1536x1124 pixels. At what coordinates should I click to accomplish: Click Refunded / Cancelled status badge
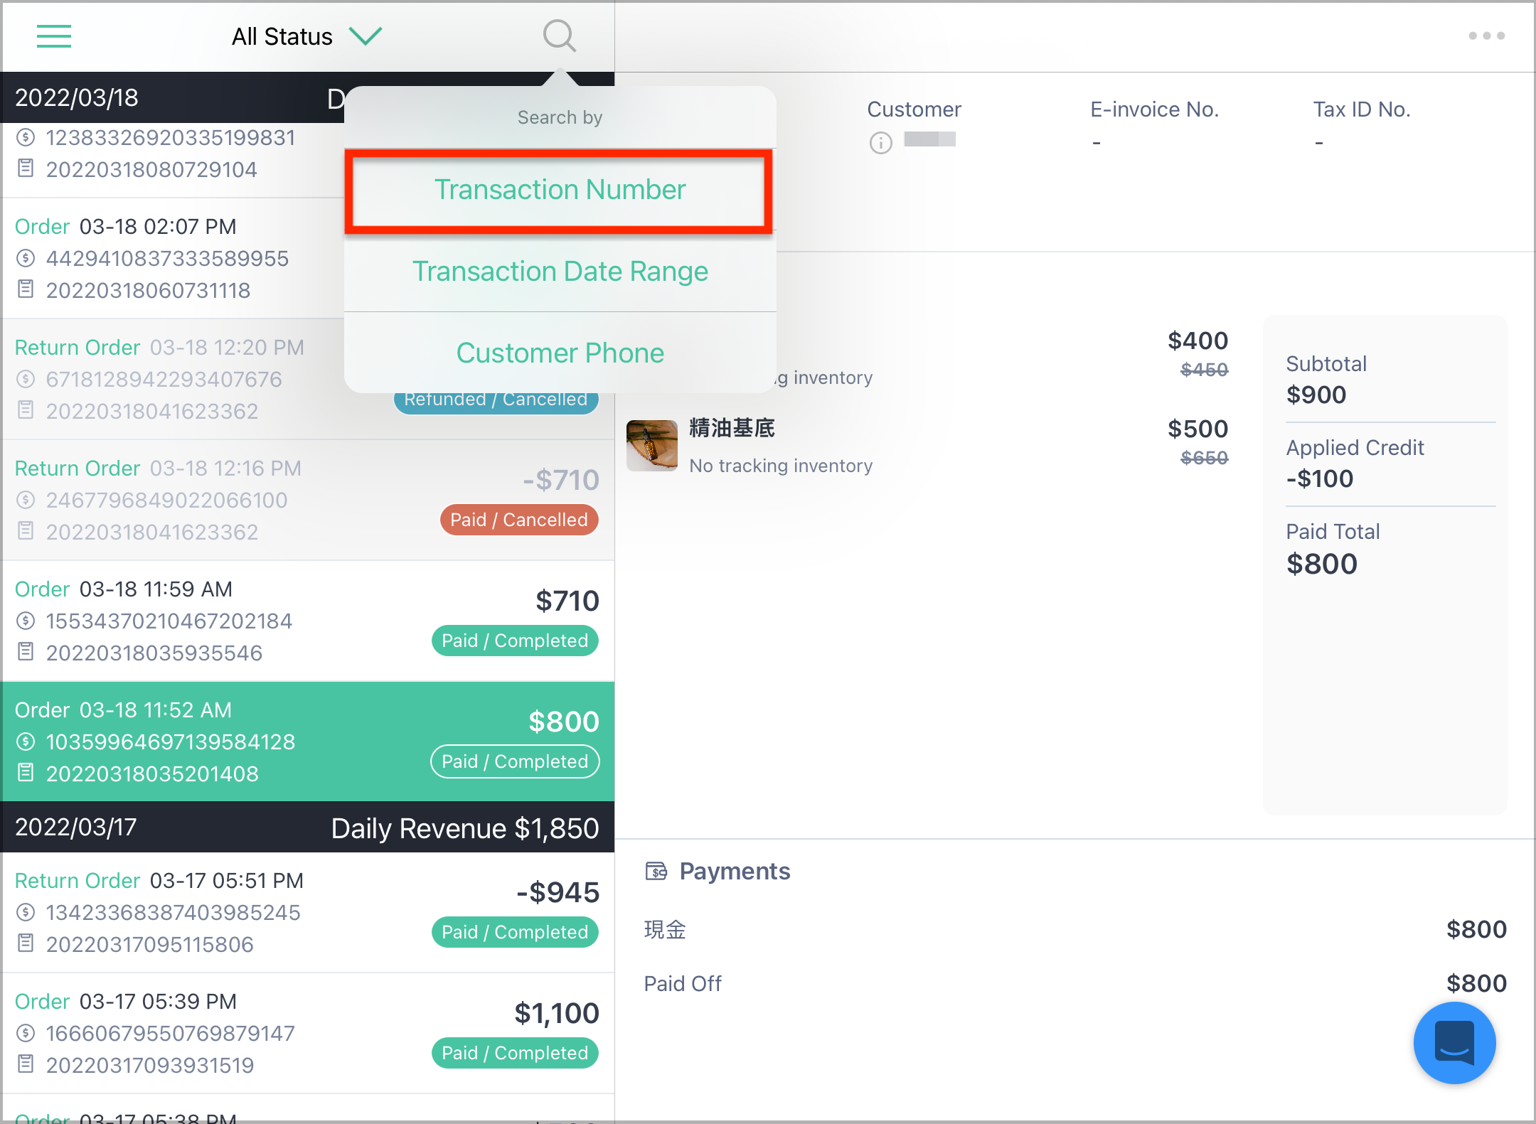495,397
